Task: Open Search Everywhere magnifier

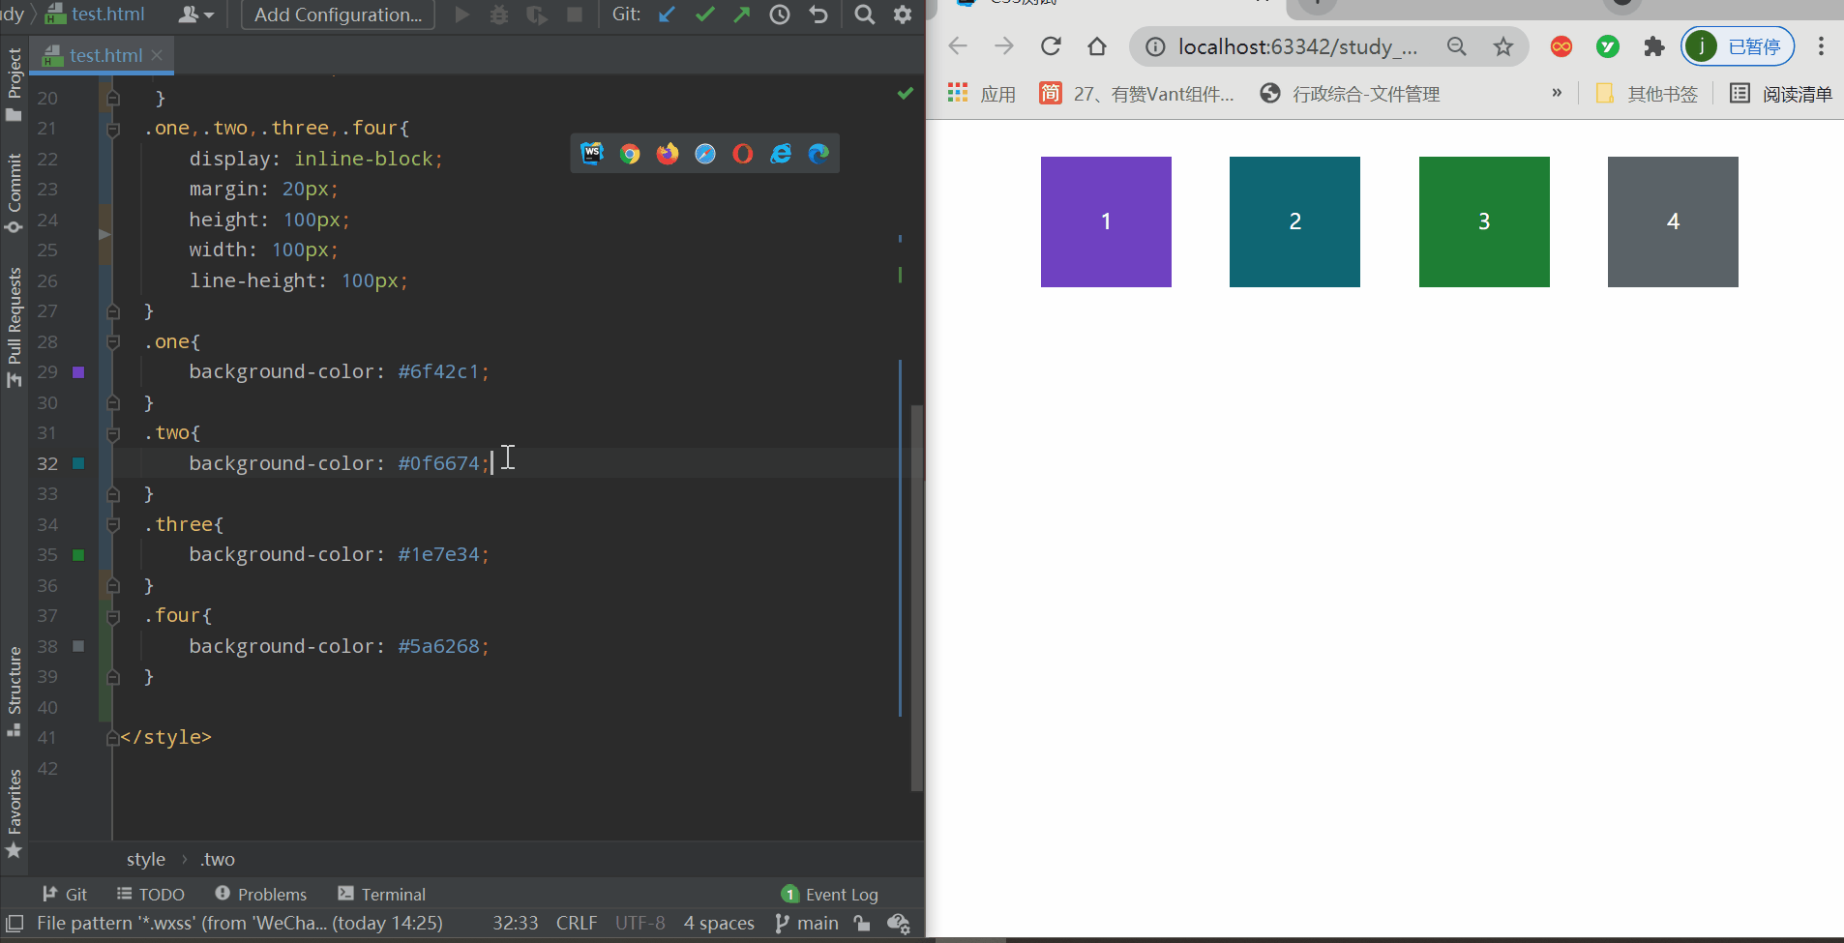Action: (x=865, y=15)
